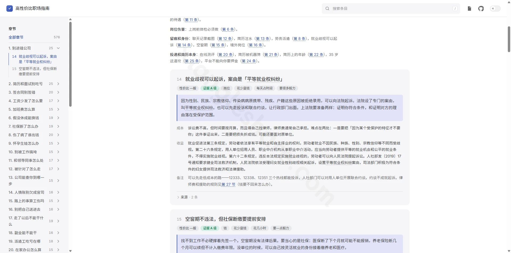Expand chapter 8. 伤了病了谁出钱

tap(58, 135)
